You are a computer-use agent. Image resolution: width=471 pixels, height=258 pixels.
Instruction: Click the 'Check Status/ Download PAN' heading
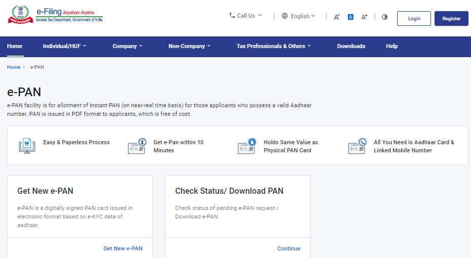point(229,191)
